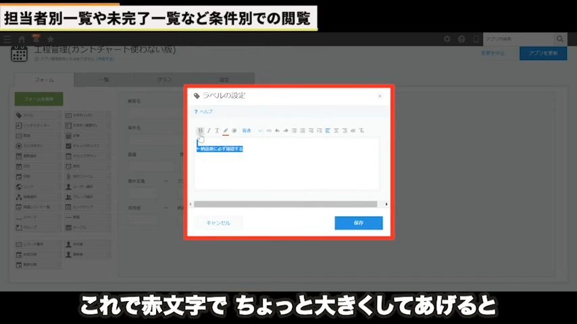Open the text color pen tool

pos(226,130)
